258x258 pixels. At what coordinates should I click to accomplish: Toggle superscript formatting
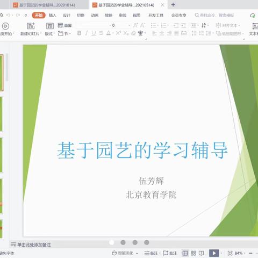point(118,33)
